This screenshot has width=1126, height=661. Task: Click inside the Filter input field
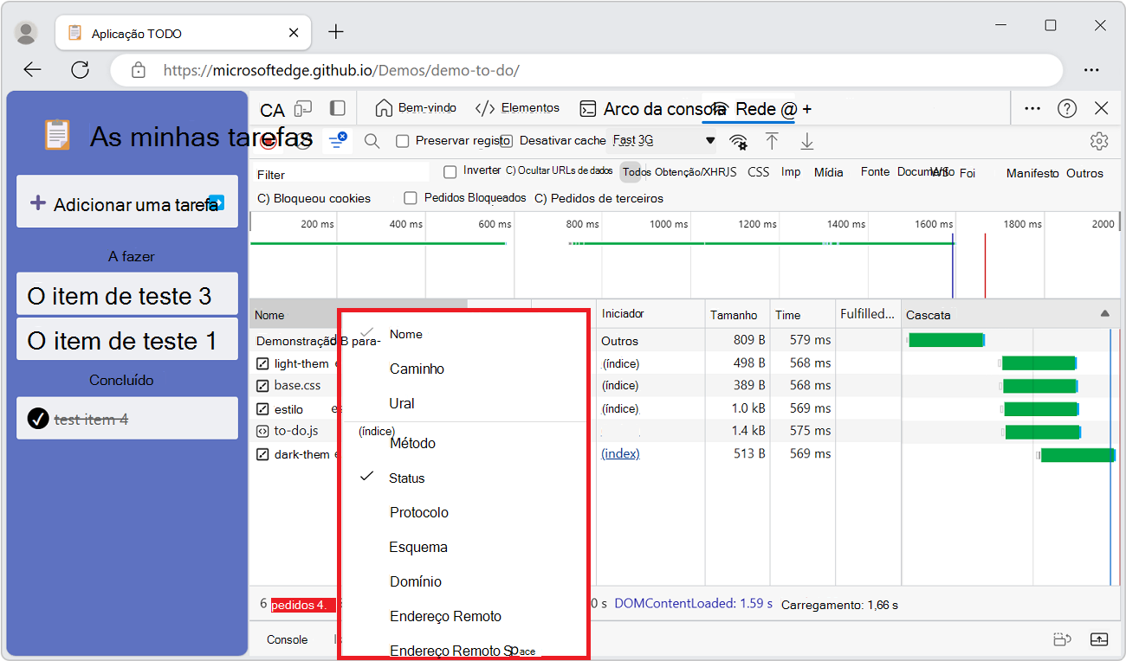pyautogui.click(x=329, y=174)
